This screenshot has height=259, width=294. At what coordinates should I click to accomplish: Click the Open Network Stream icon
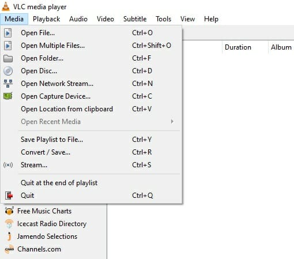pos(8,84)
